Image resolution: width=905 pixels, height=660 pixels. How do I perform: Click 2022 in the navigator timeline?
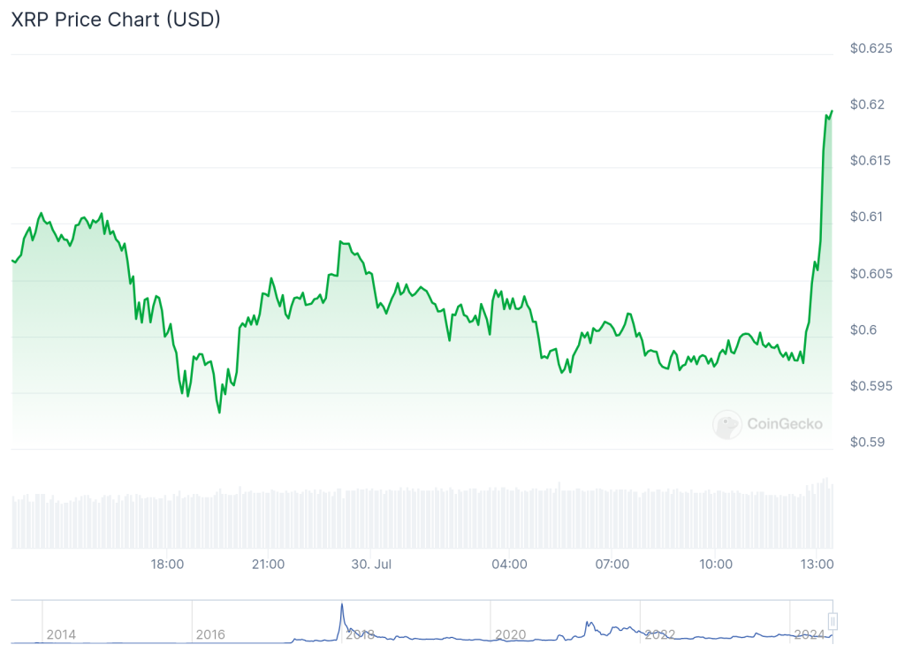coord(660,634)
